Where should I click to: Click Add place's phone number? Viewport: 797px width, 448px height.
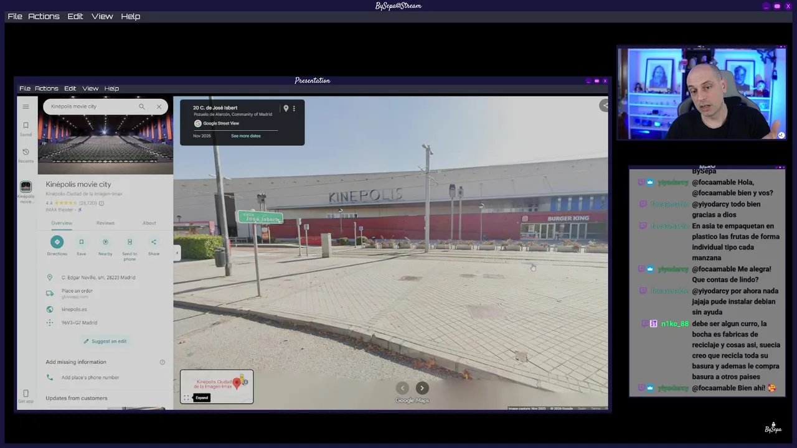(90, 378)
